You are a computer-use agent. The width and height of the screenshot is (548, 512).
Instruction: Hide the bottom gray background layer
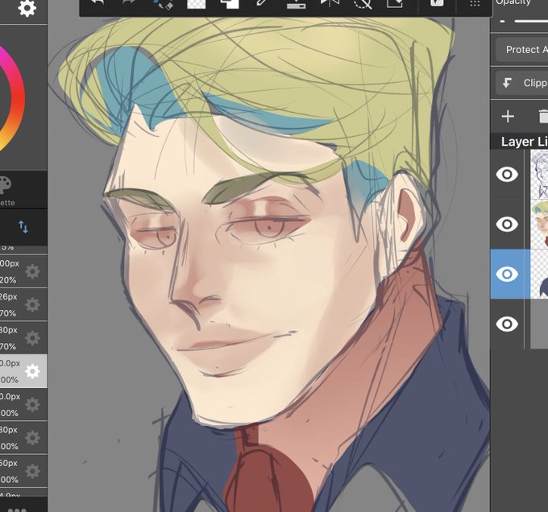click(x=507, y=324)
